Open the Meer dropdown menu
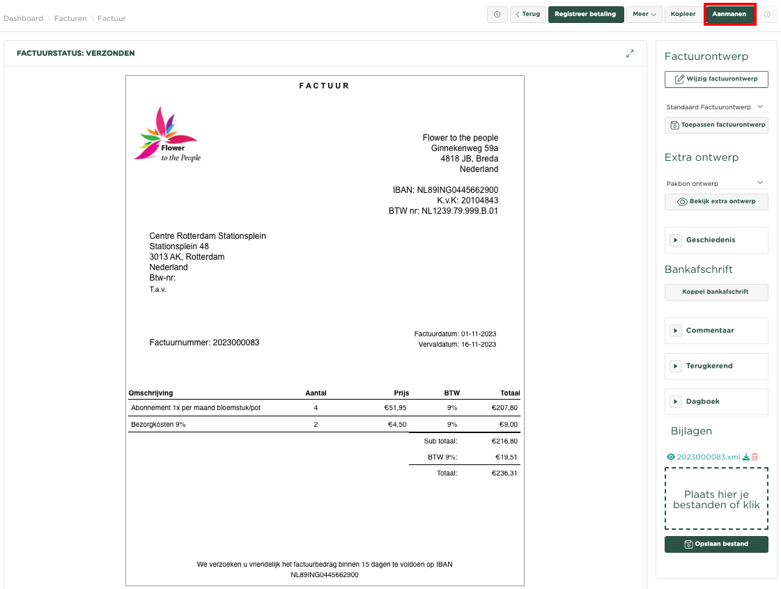This screenshot has height=589, width=781. 644,15
